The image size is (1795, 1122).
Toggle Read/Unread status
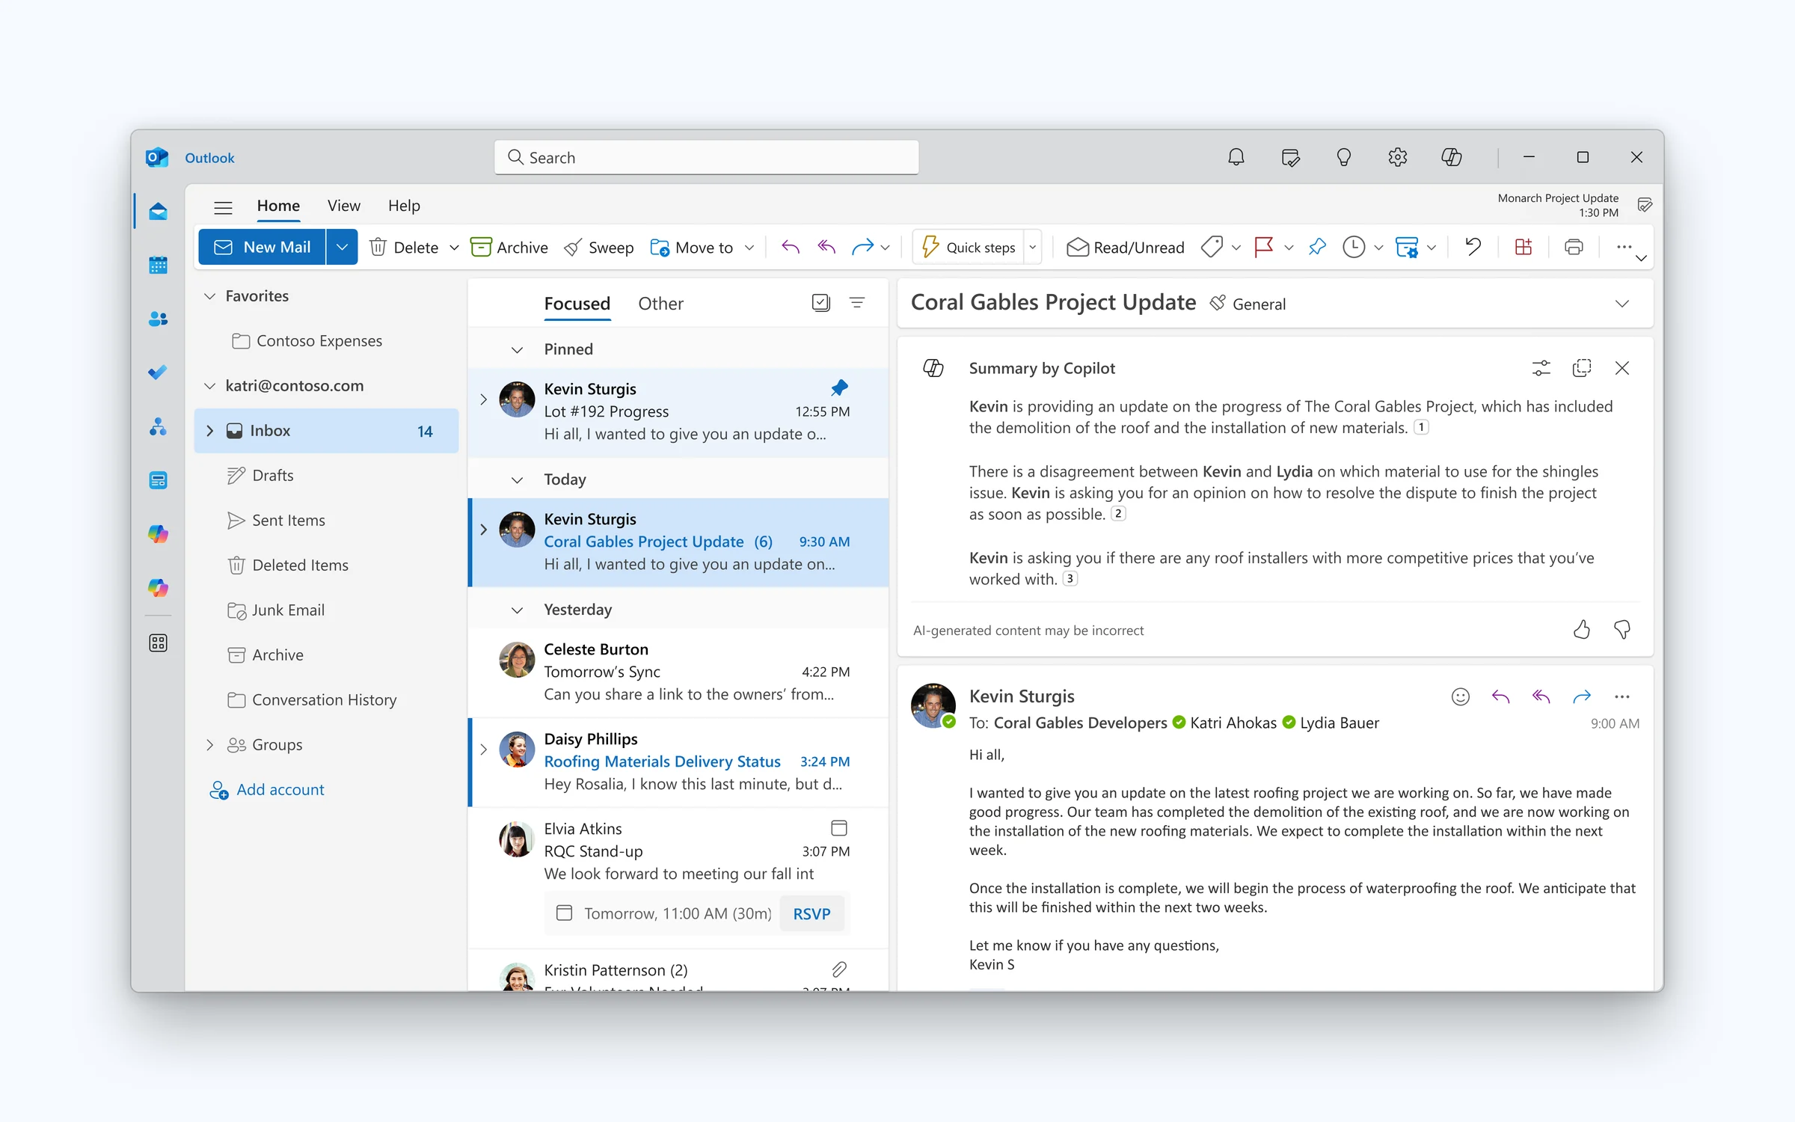point(1126,248)
